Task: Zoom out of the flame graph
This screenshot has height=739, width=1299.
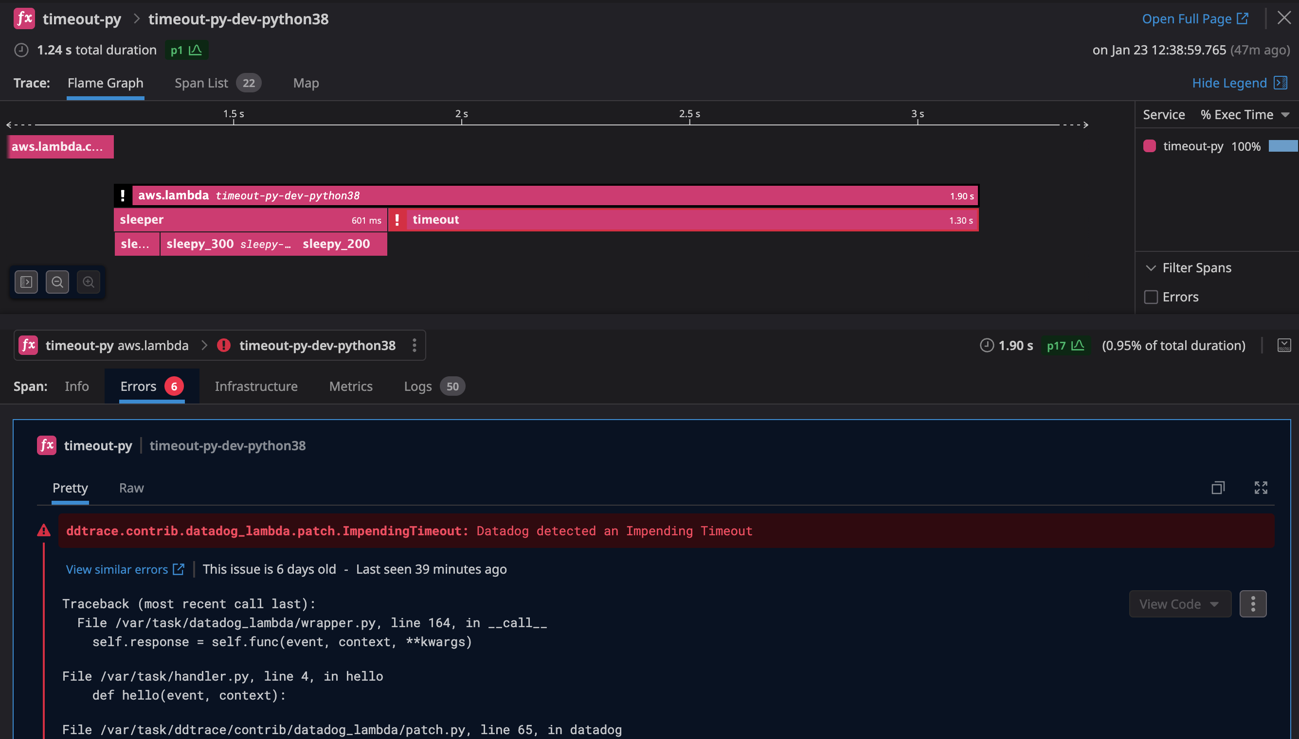Action: point(57,282)
